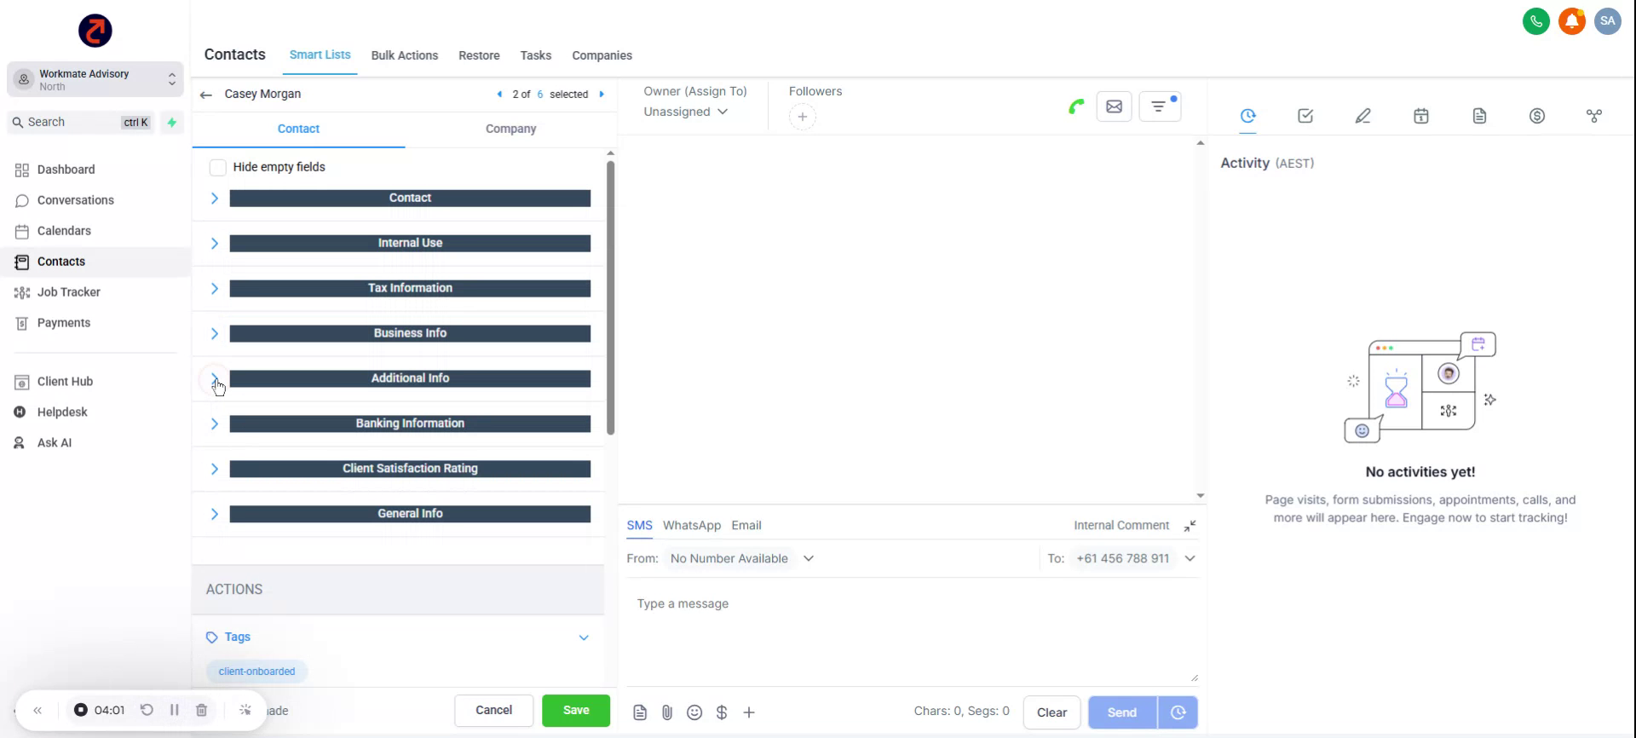Go to previous selected contact
Viewport: 1636px width, 738px height.
pyautogui.click(x=499, y=95)
